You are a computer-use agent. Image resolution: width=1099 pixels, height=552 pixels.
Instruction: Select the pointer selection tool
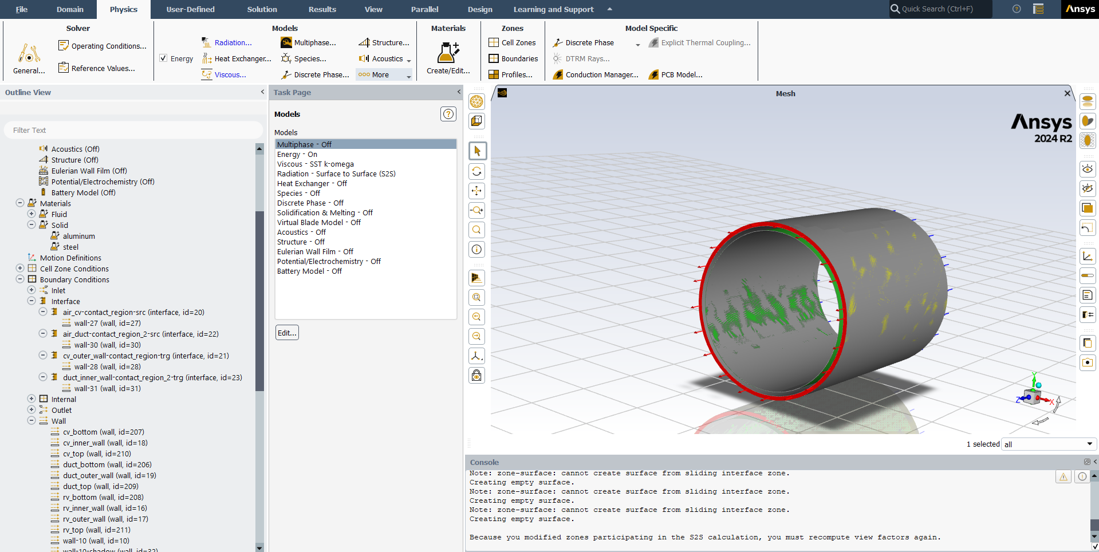click(x=477, y=151)
